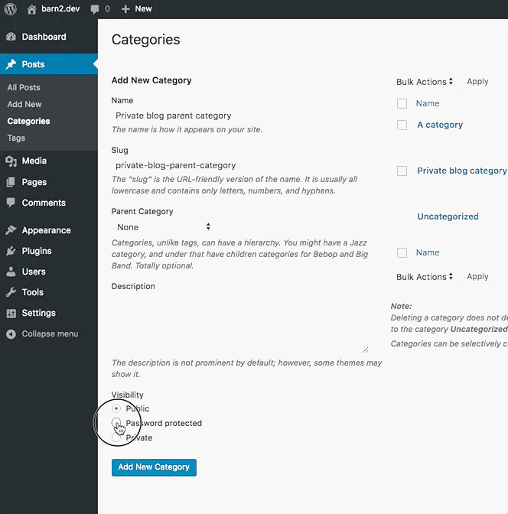
Task: Go to All Posts submenu
Action: (x=24, y=87)
